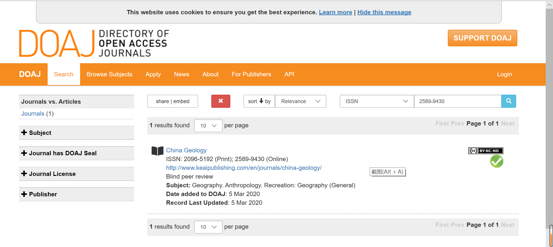Viewport: 553px width, 247px height.
Task: Go to Browse Subjects
Action: pyautogui.click(x=109, y=74)
